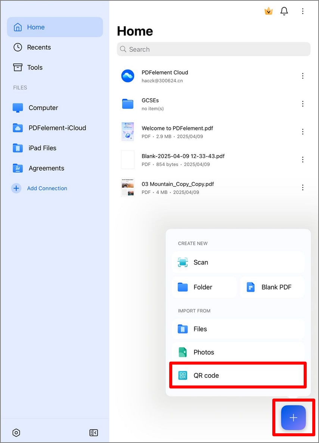The height and width of the screenshot is (443, 319).
Task: Click the Scan icon in menu
Action: (183, 262)
